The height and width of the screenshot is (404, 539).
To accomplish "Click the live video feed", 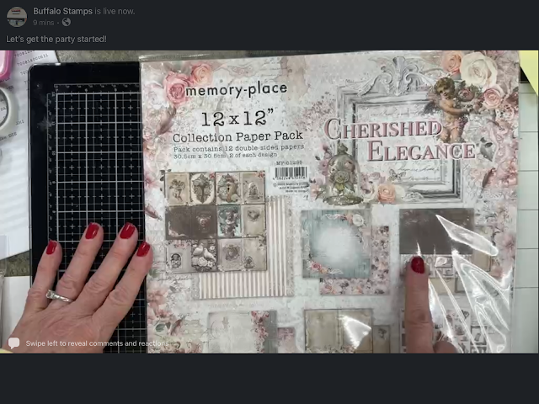I will pyautogui.click(x=269, y=202).
